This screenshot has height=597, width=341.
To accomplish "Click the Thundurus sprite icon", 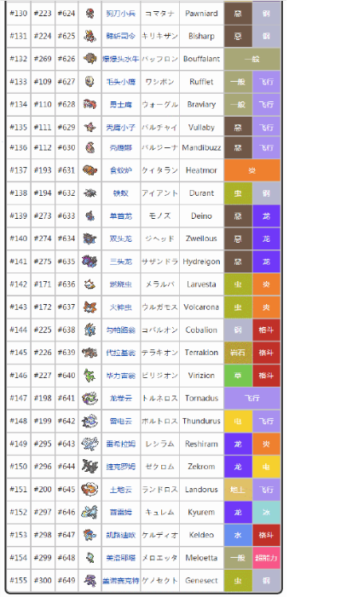I will tap(90, 421).
